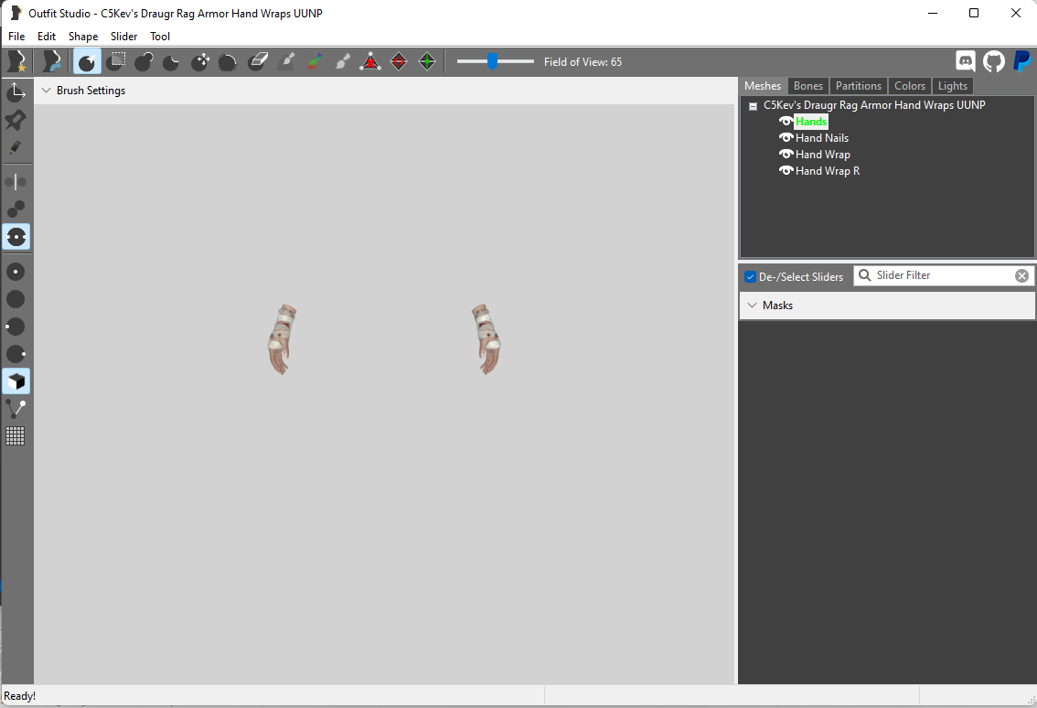The height and width of the screenshot is (708, 1037).
Task: Toggle the highlighted circle with three dots
Action: pos(16,237)
